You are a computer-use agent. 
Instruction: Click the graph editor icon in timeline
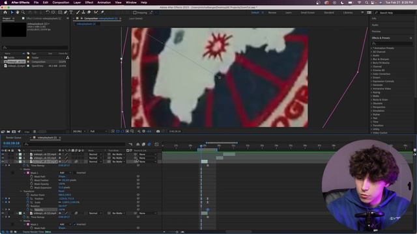coord(156,144)
